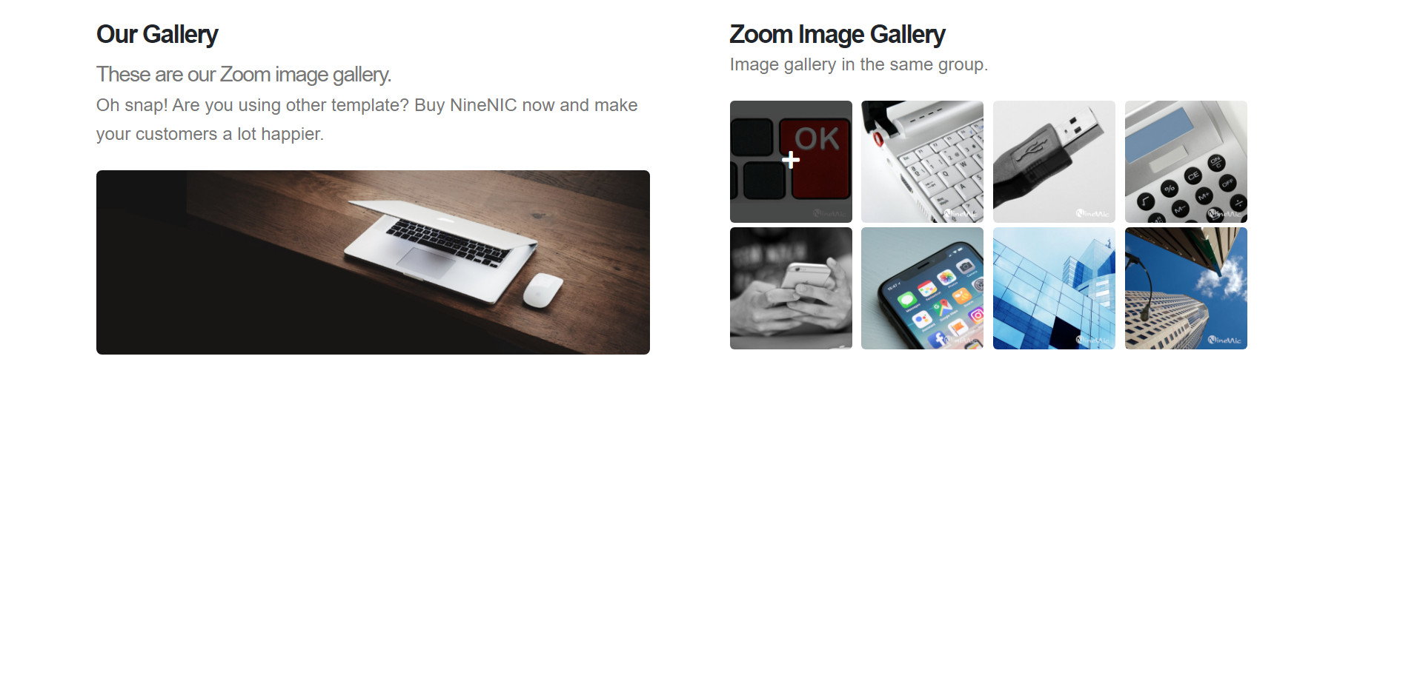1423x681 pixels.
Task: Click the calculator's blue display screen
Action: 1160,135
